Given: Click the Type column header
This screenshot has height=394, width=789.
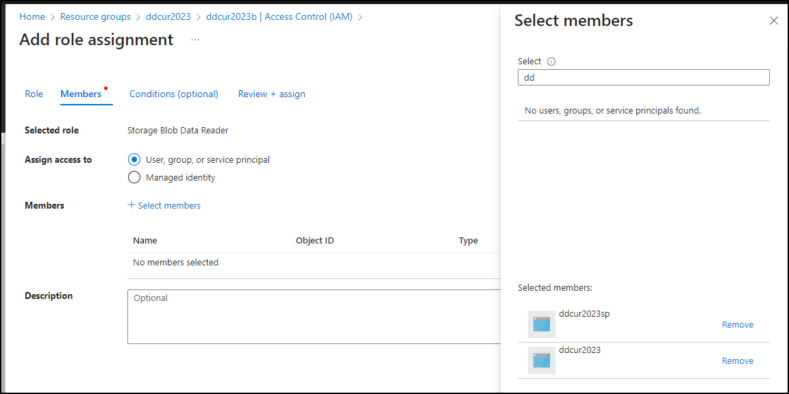Looking at the screenshot, I should click(468, 241).
